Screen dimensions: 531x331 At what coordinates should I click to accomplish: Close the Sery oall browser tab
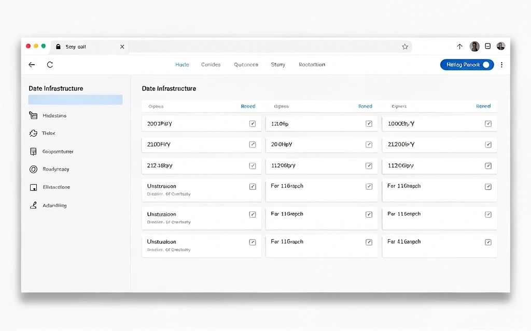[122, 47]
